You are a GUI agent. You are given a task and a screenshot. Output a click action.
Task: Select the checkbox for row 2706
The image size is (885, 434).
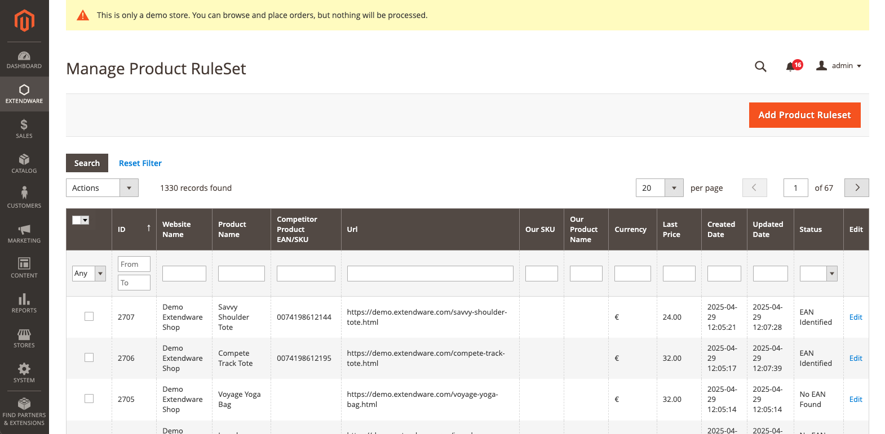tap(89, 357)
